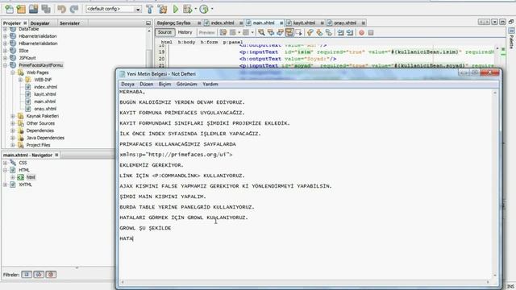Minimize the Projects panel with window icon
Viewport: 516px width, 290px height.
pyautogui.click(x=148, y=23)
